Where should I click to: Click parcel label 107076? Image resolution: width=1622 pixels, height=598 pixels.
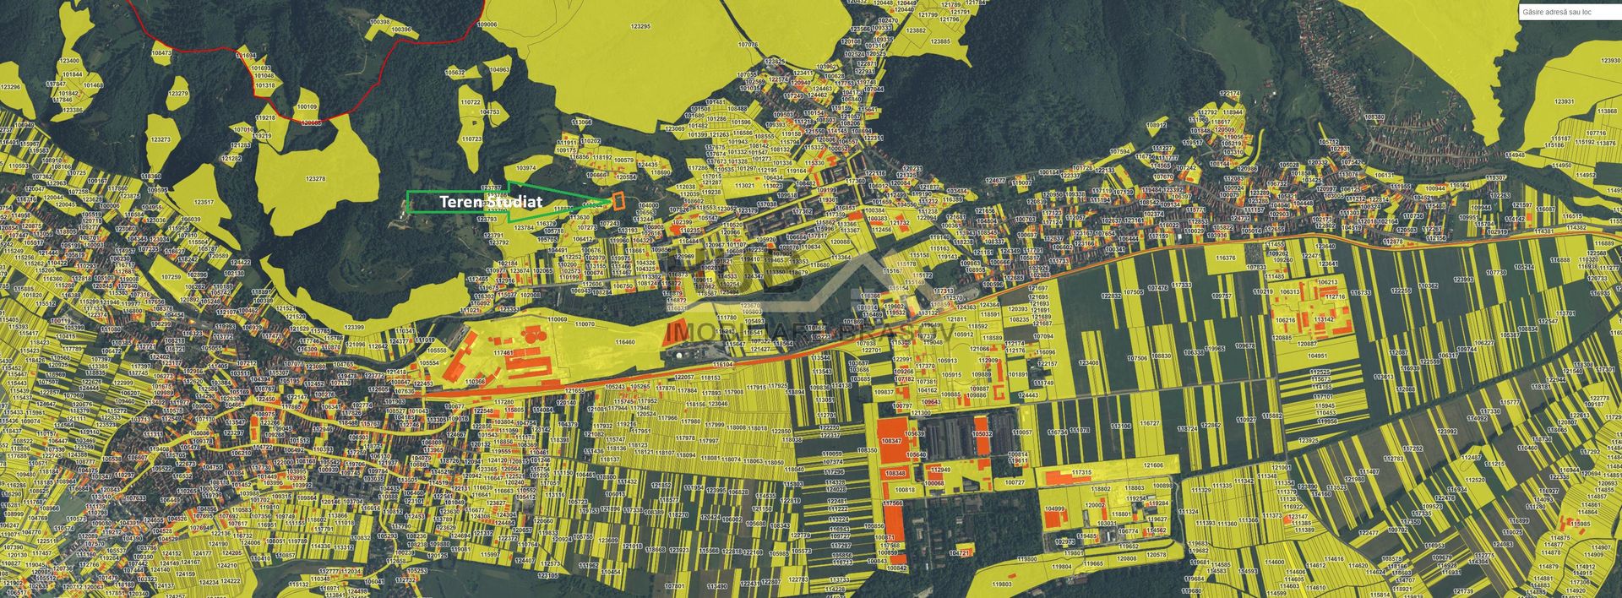point(748,44)
